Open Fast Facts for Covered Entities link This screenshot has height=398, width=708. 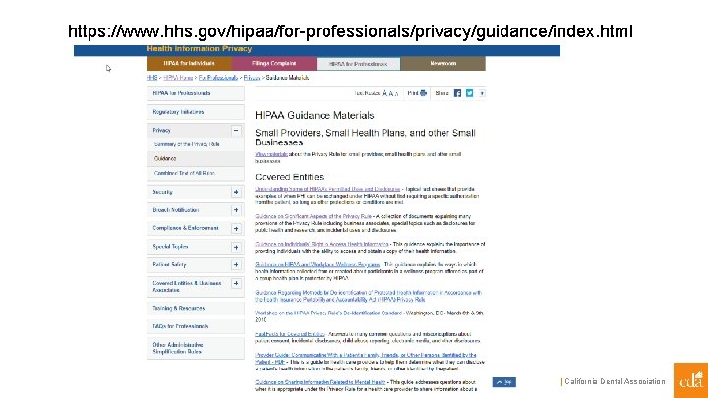289,334
